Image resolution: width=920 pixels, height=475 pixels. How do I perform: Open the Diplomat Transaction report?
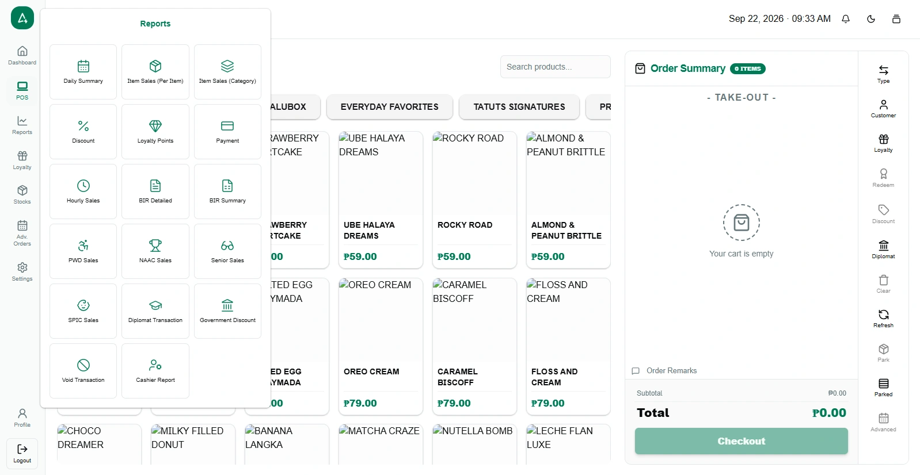tap(155, 311)
